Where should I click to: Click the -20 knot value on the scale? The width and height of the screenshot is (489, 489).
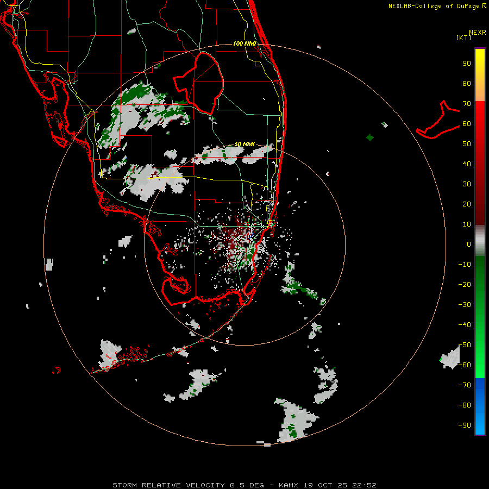[x=465, y=284]
